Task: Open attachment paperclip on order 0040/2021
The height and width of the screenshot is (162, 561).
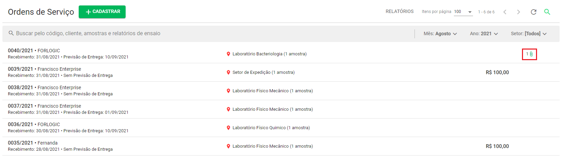Action: (x=531, y=54)
